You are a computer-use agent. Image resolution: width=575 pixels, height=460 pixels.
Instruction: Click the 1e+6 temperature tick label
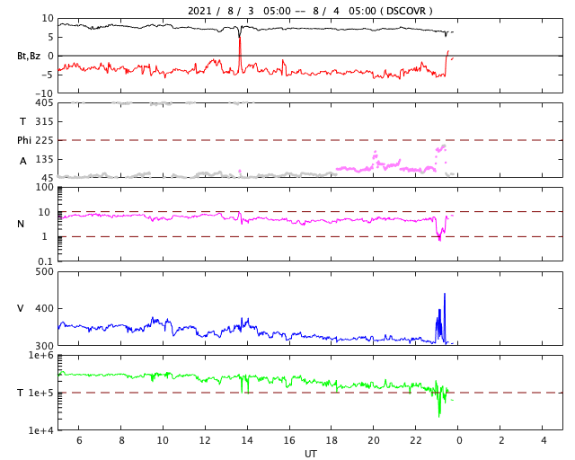pos(41,355)
